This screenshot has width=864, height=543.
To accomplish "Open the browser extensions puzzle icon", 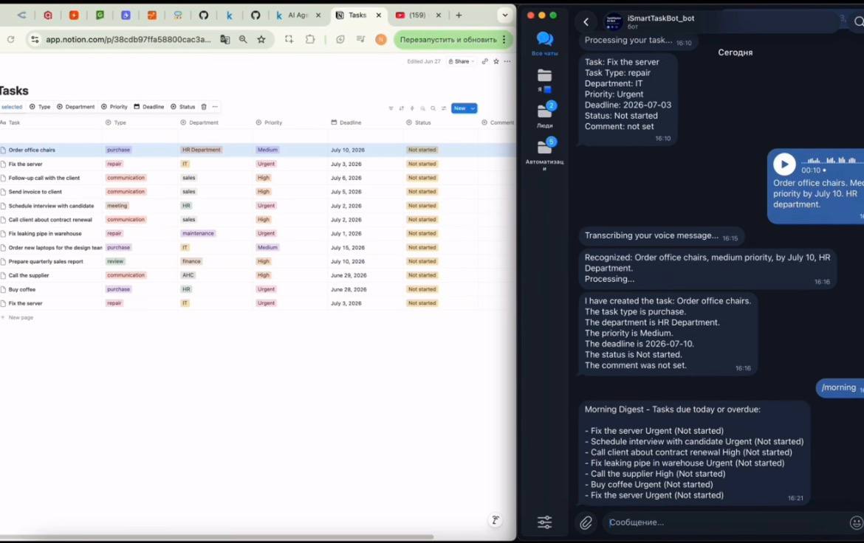I will point(310,39).
